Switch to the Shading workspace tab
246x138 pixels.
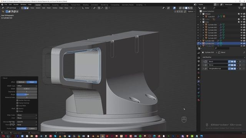click(x=86, y=5)
